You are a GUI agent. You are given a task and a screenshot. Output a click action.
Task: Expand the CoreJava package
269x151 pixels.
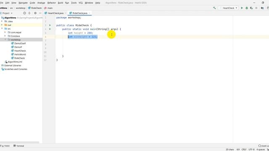coord(5,36)
